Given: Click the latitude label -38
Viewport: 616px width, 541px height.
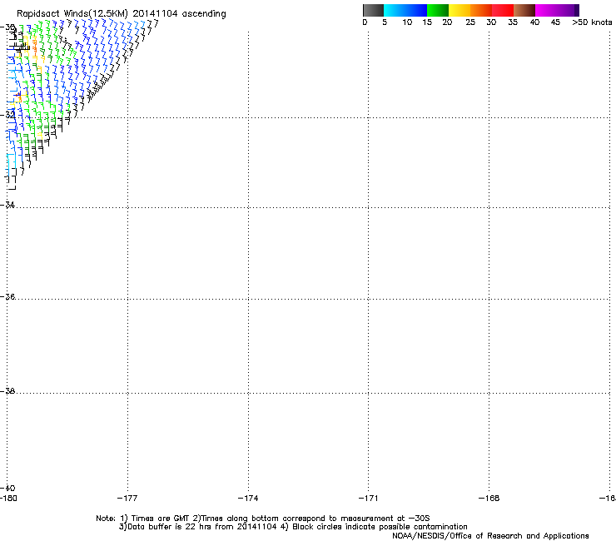Looking at the screenshot, I should point(7,391).
